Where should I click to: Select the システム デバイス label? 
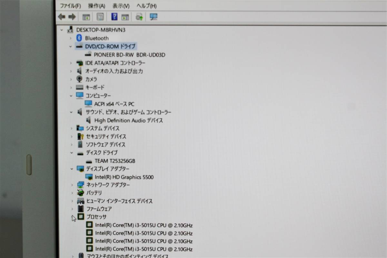tap(103, 128)
